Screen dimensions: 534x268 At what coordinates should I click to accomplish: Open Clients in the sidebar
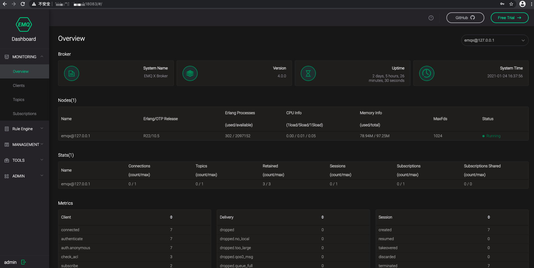[24, 85]
